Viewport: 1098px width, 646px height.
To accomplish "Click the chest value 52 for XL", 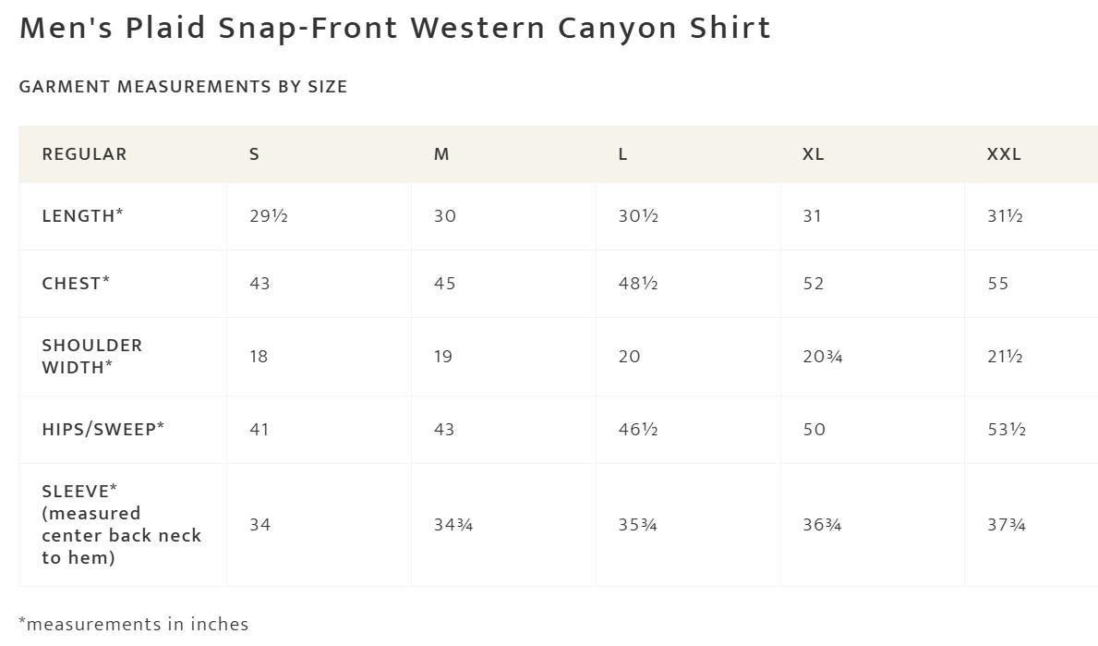I will (814, 284).
